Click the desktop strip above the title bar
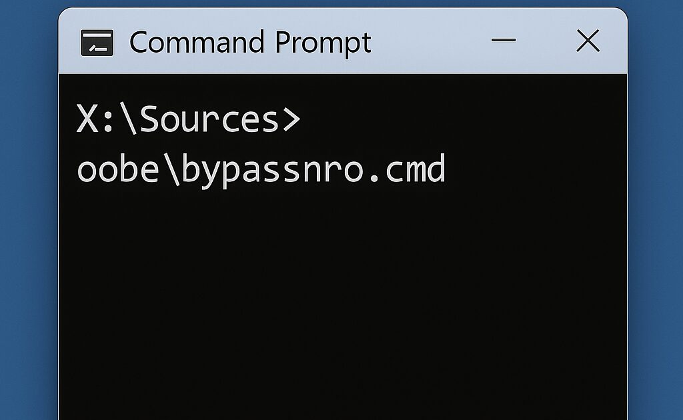This screenshot has height=420, width=683. click(x=341, y=3)
